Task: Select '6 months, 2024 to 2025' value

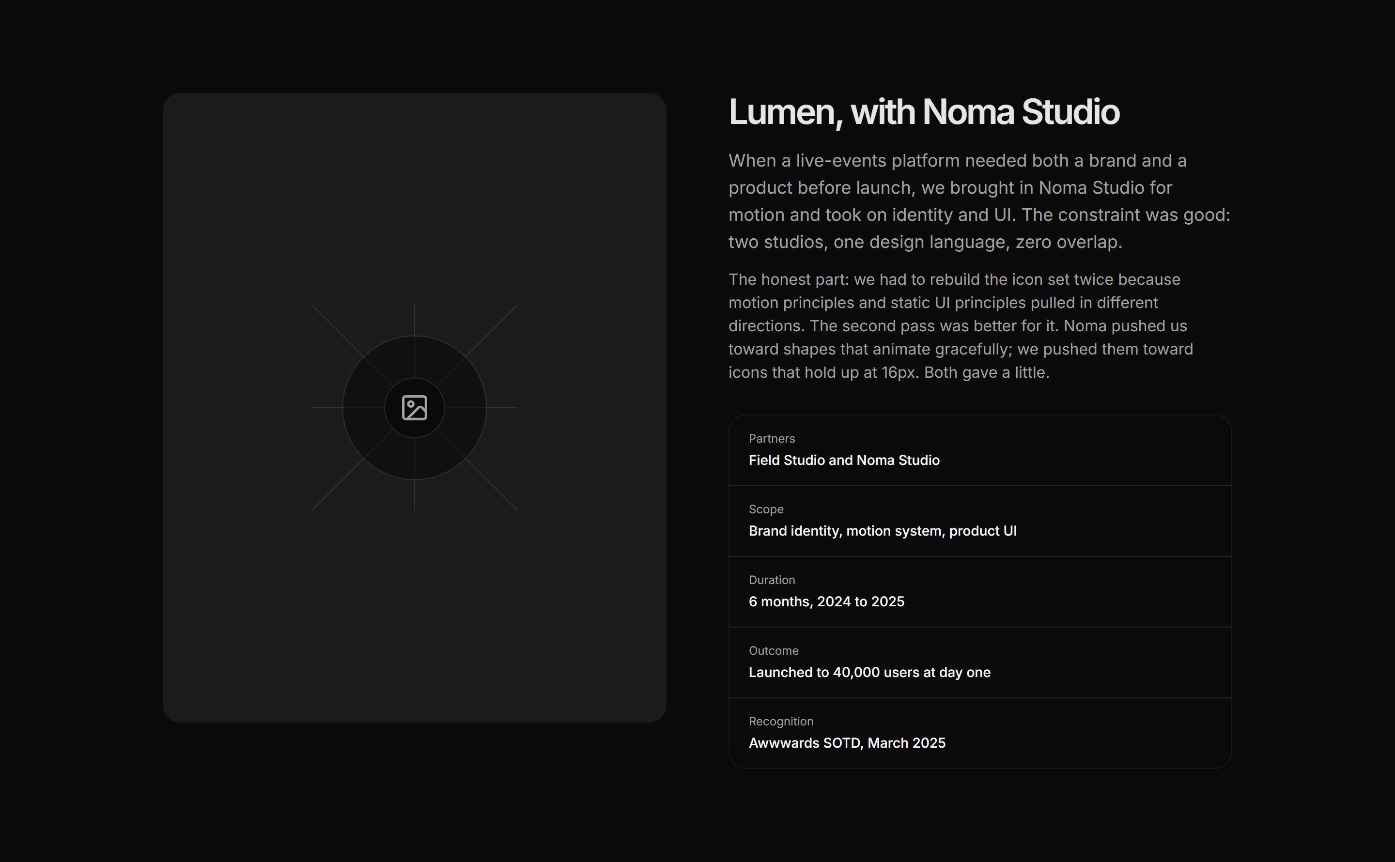Action: pyautogui.click(x=826, y=601)
